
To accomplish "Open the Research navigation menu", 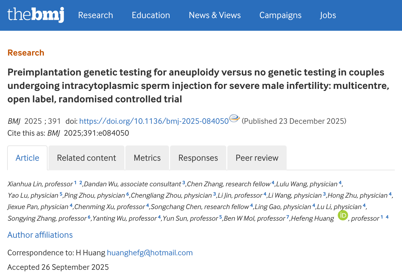I will coord(95,15).
